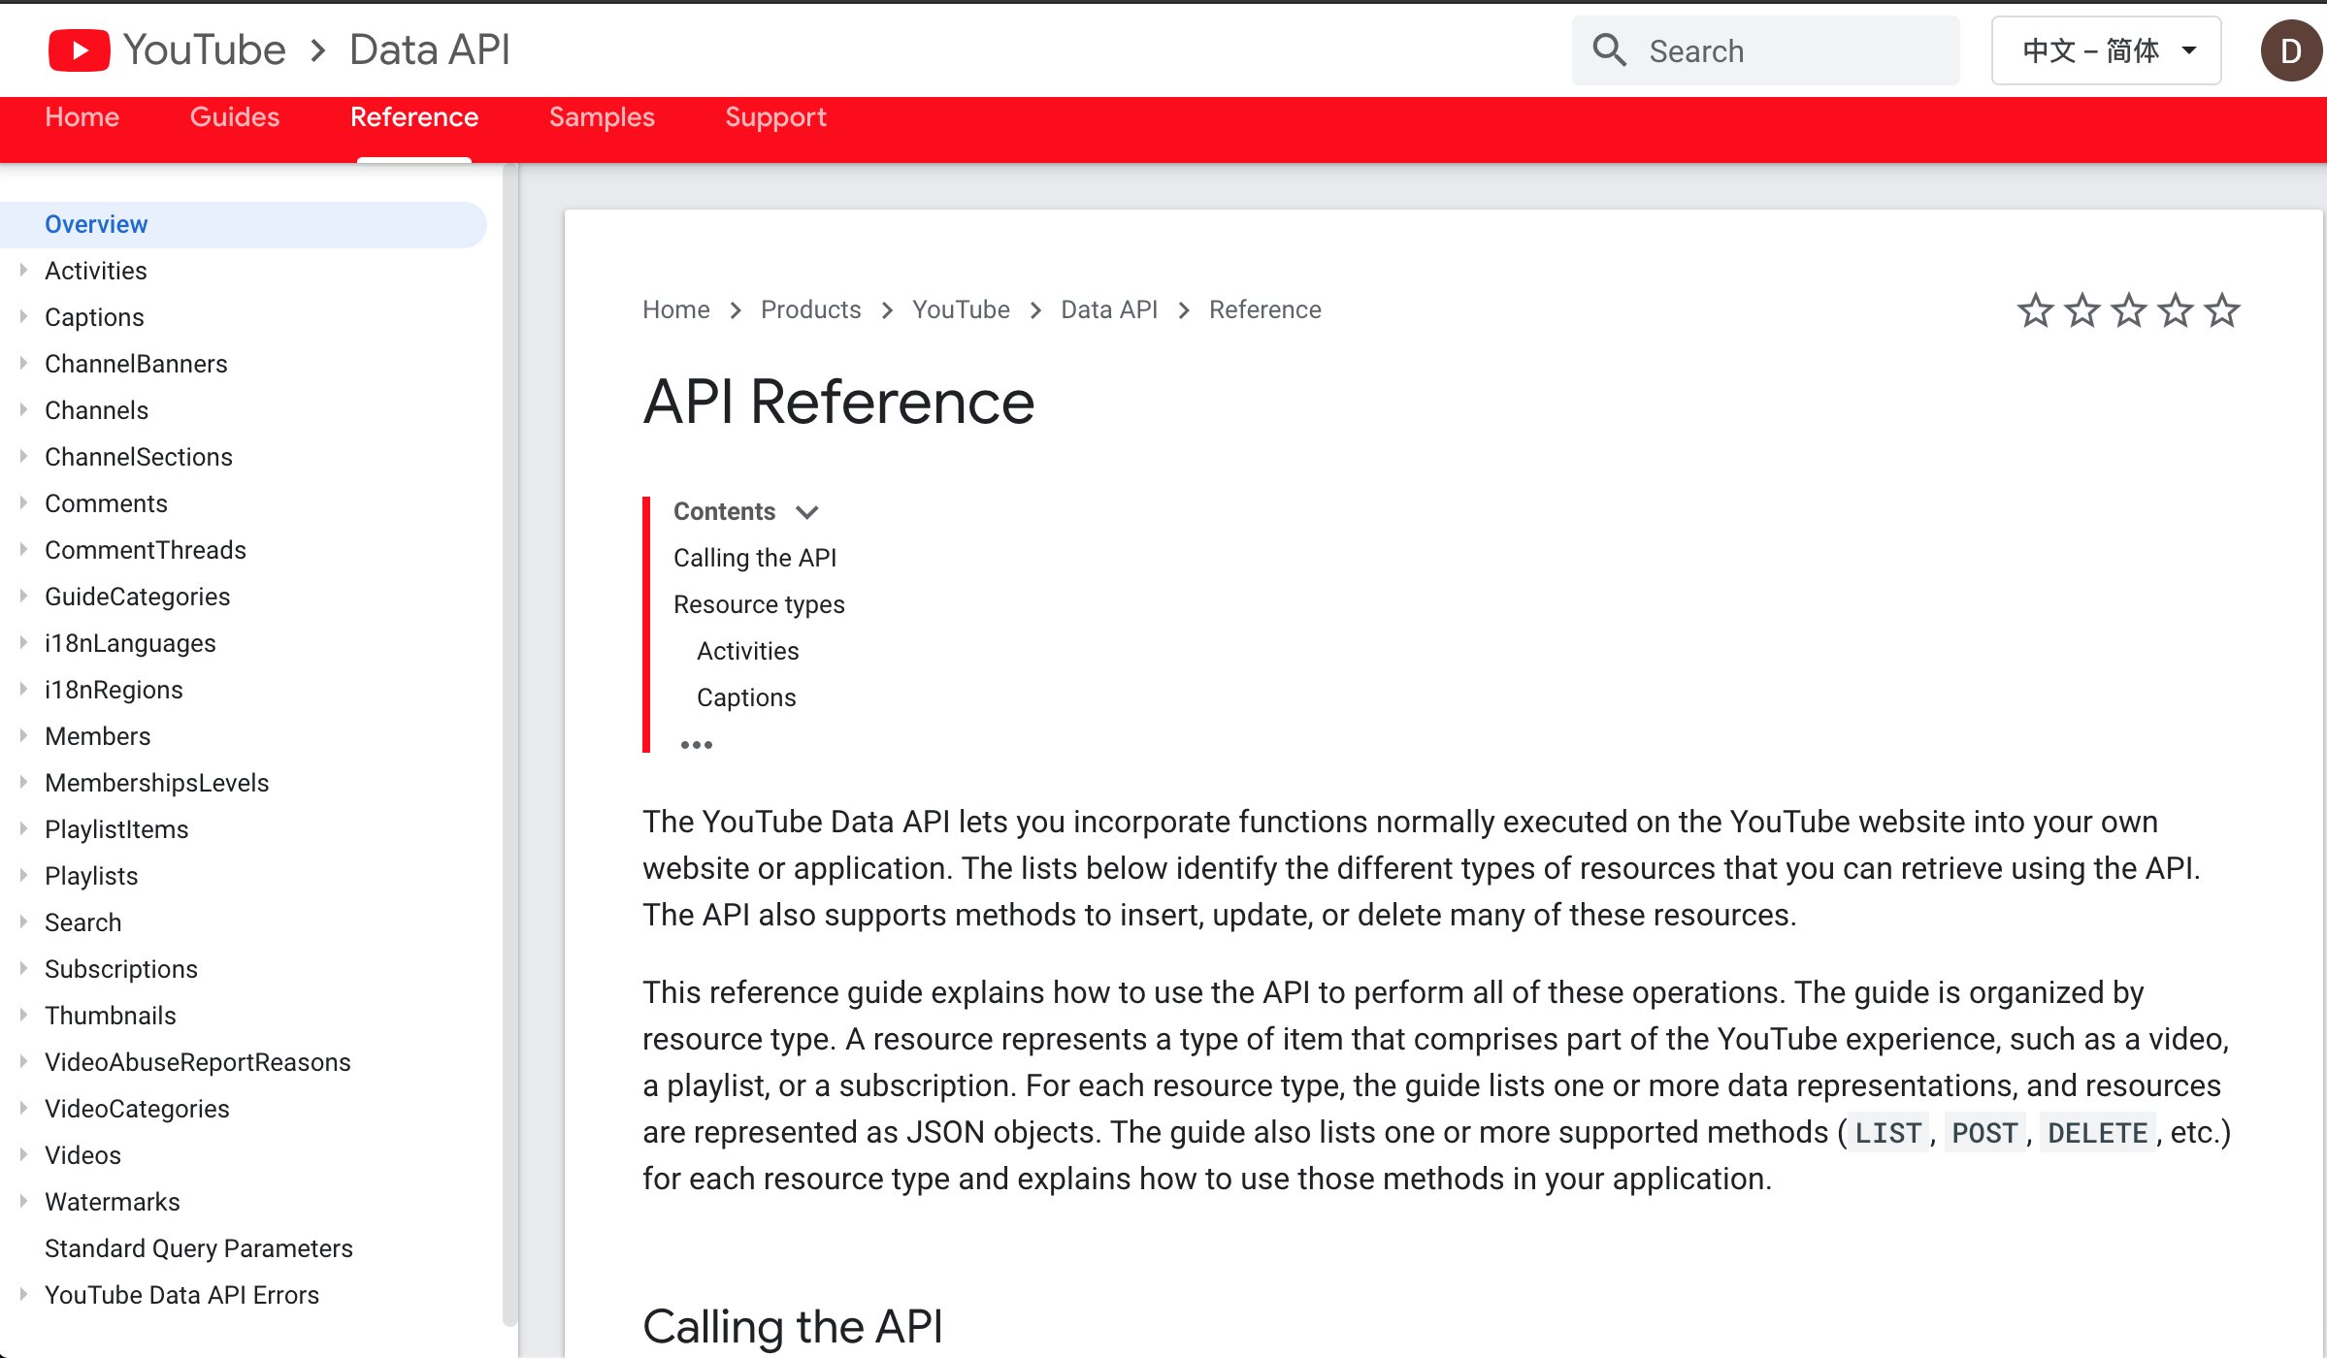The width and height of the screenshot is (2327, 1358).
Task: Open Standard Query Parameters in sidebar
Action: (199, 1248)
